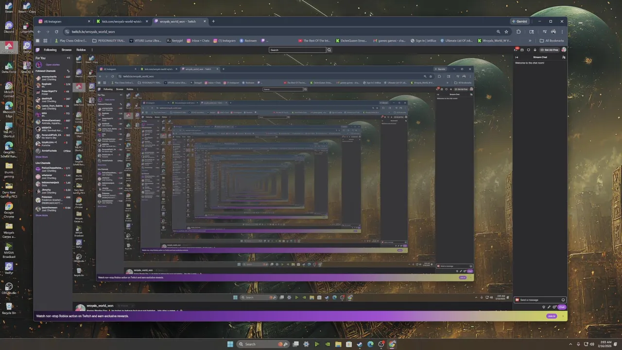
Task: Open NVIDIA Broadcast desktop icon
Action: [x=9, y=249]
